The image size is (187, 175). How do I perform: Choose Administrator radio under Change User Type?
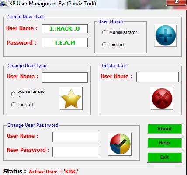pos(14,94)
